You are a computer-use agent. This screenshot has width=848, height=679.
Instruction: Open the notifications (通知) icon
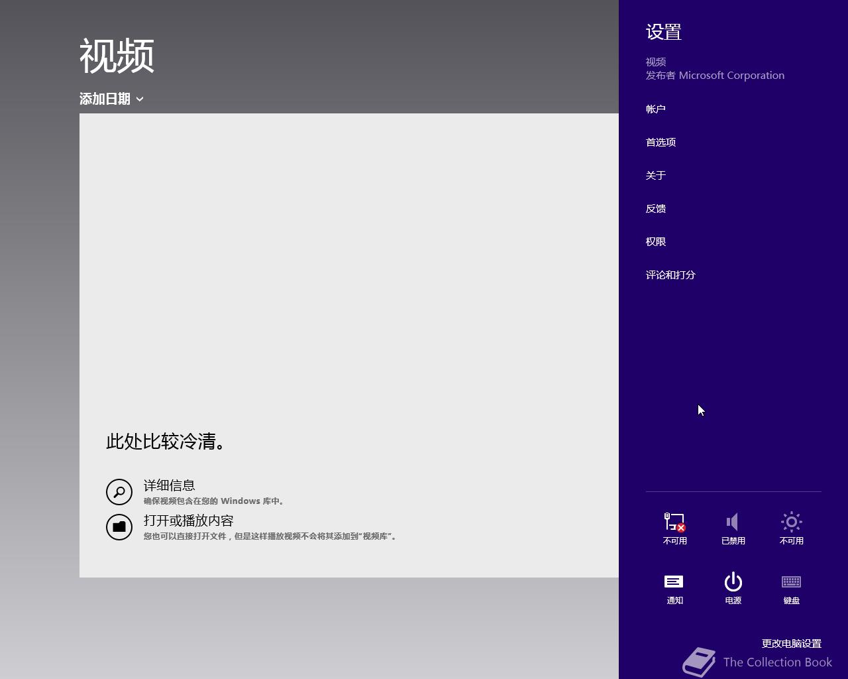pyautogui.click(x=674, y=588)
